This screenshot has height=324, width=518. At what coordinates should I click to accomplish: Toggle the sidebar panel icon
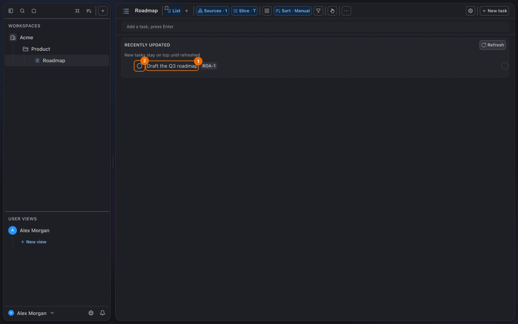11,11
